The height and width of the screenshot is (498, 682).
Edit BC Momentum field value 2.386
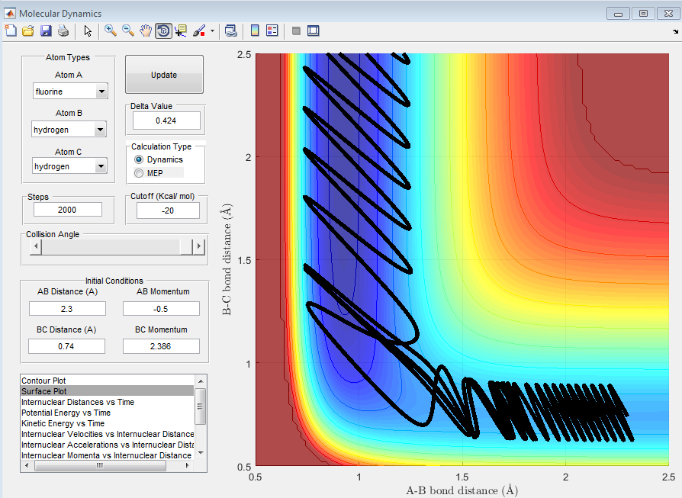[162, 346]
